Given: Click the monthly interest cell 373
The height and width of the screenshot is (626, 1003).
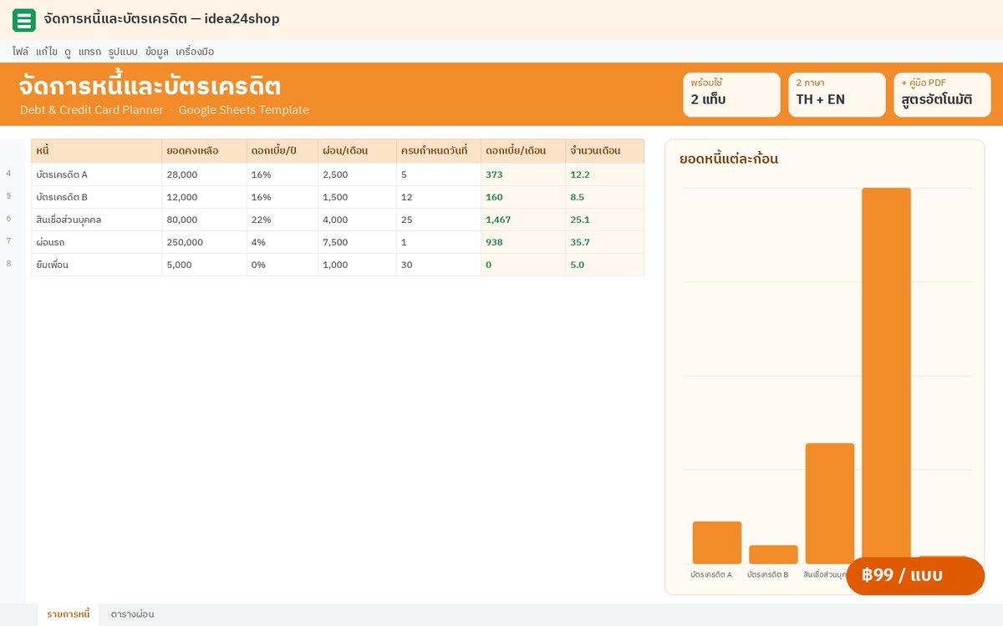Looking at the screenshot, I should [x=523, y=174].
